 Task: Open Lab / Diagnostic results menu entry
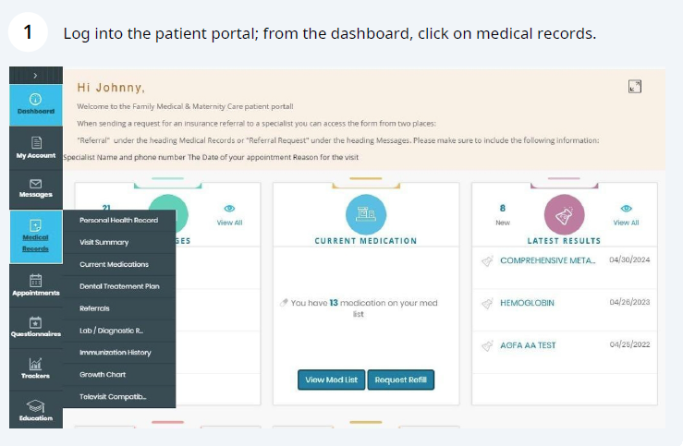113,331
